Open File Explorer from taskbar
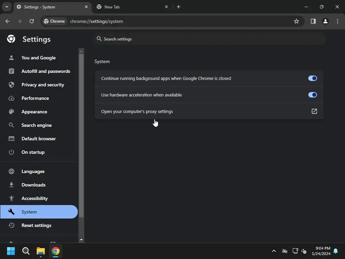 pos(41,251)
